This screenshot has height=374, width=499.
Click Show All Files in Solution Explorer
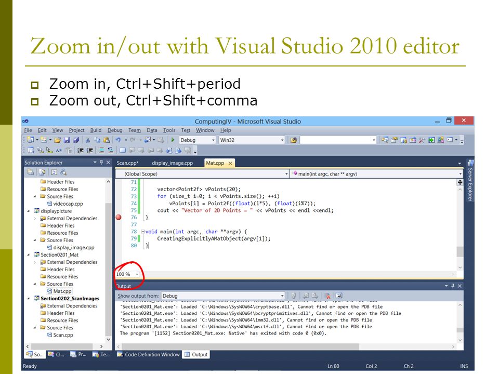tap(42, 172)
